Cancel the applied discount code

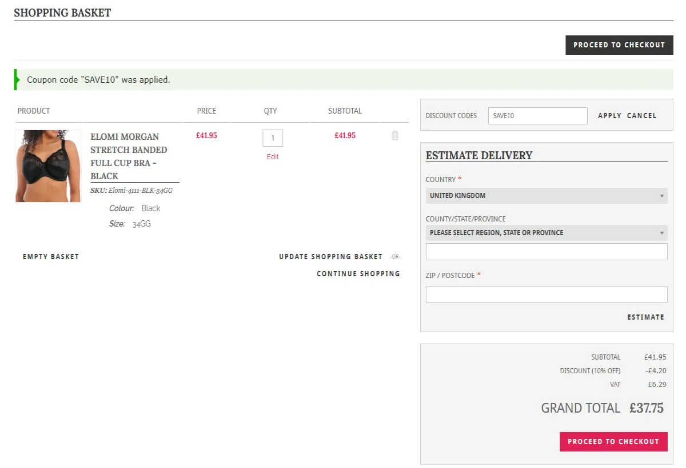(x=641, y=116)
